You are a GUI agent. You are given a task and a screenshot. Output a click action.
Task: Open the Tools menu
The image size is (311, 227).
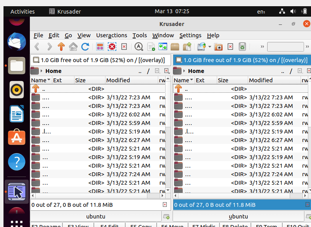click(140, 35)
